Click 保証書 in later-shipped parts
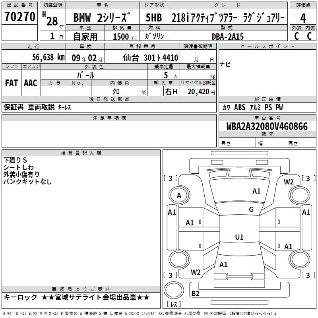The width and height of the screenshot is (318, 318). point(14,107)
